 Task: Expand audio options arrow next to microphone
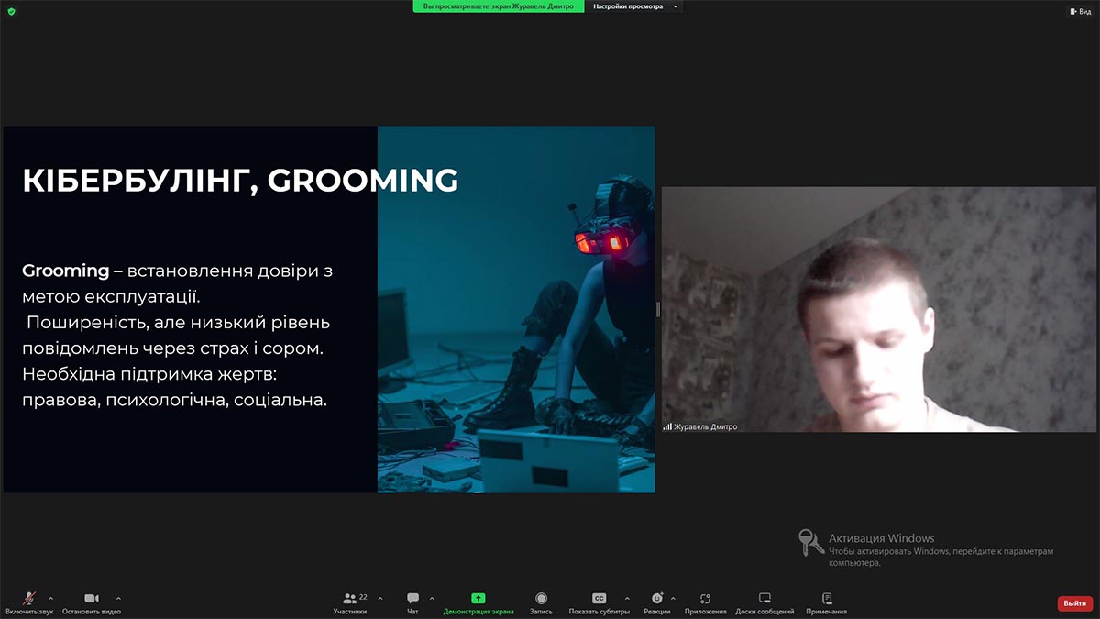point(50,598)
